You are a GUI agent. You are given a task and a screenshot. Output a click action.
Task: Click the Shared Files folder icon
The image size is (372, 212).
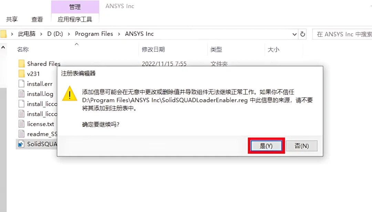pyautogui.click(x=21, y=64)
